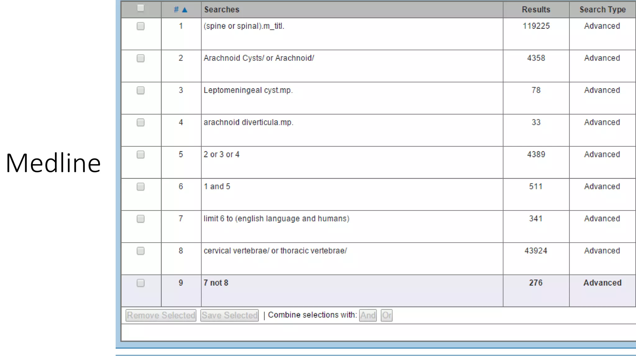Viewport: 636px width, 357px height.
Task: Click the Results column header
Action: click(x=536, y=10)
